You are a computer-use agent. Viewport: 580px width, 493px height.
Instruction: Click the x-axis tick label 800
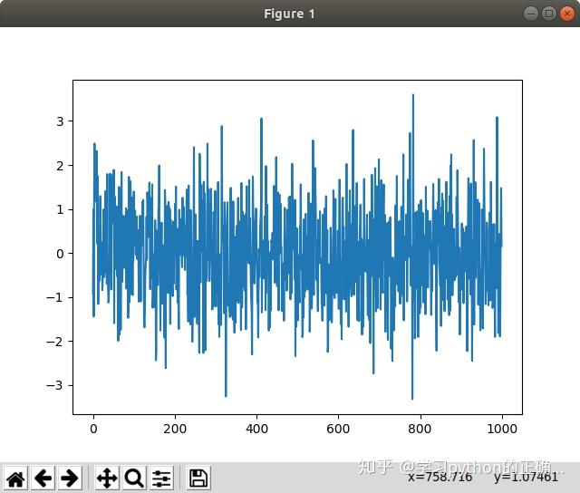click(420, 429)
